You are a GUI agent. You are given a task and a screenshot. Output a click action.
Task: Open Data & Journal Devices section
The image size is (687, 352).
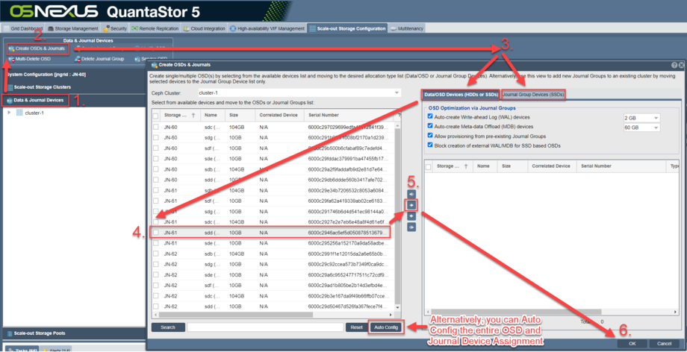tap(37, 100)
